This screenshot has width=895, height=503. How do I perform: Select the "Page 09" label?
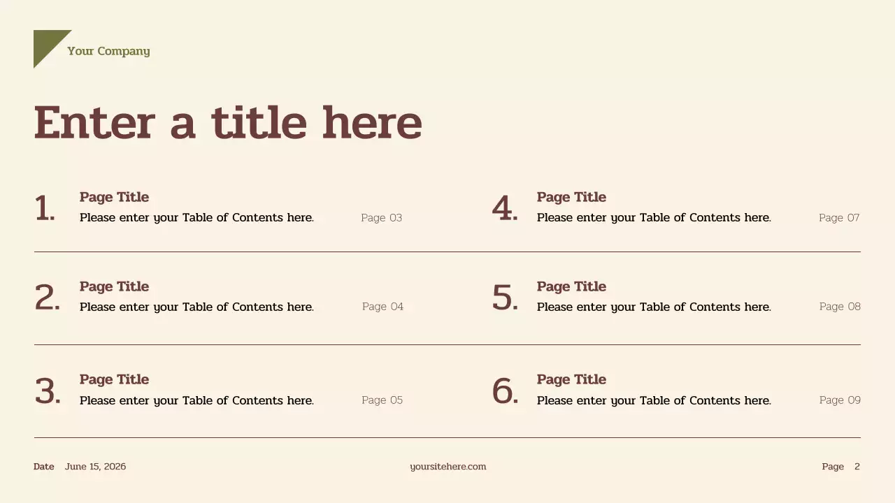pyautogui.click(x=840, y=400)
